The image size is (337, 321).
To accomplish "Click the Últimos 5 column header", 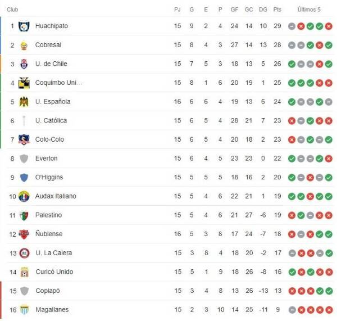I will [x=309, y=10].
